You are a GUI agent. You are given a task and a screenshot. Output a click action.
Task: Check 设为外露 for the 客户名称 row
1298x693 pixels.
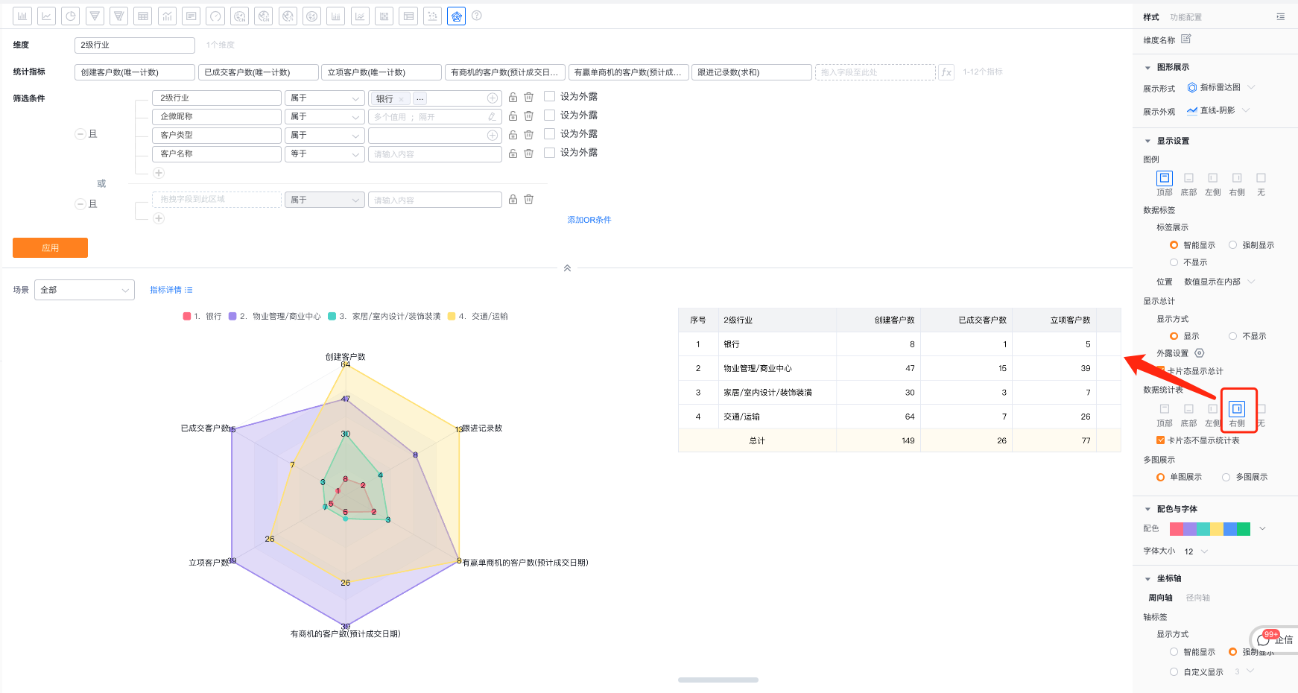point(549,152)
